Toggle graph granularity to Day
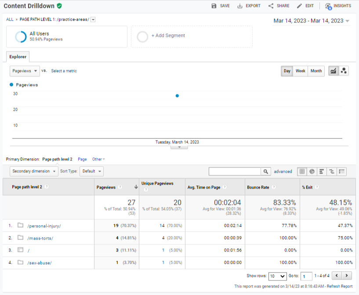 pyautogui.click(x=287, y=71)
